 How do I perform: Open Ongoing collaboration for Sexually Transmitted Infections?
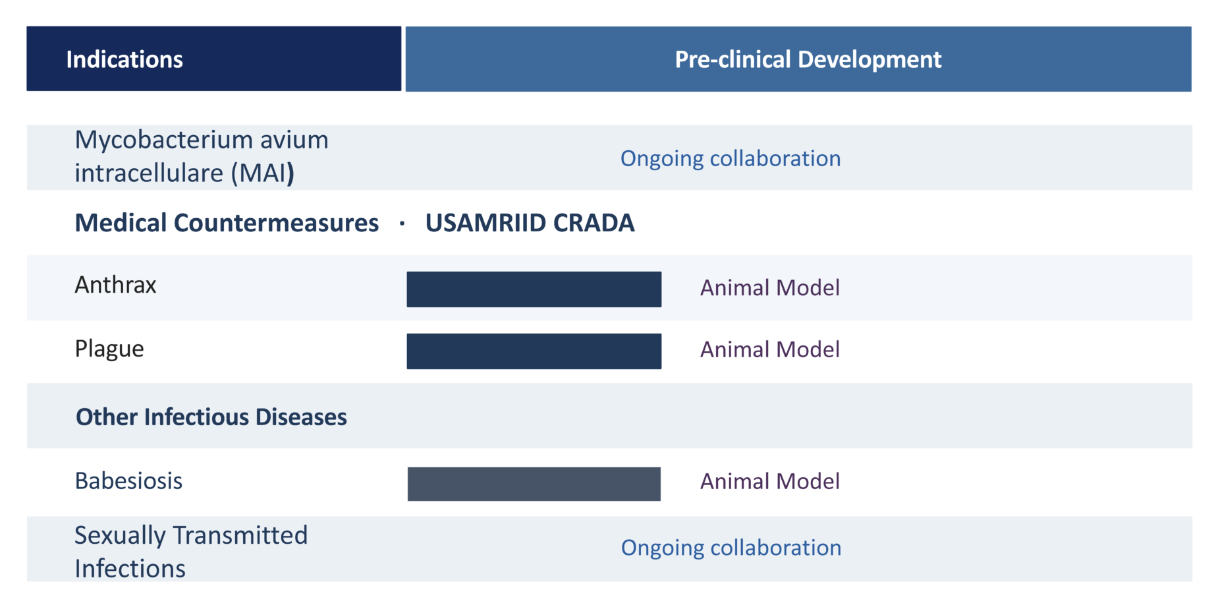click(x=731, y=548)
